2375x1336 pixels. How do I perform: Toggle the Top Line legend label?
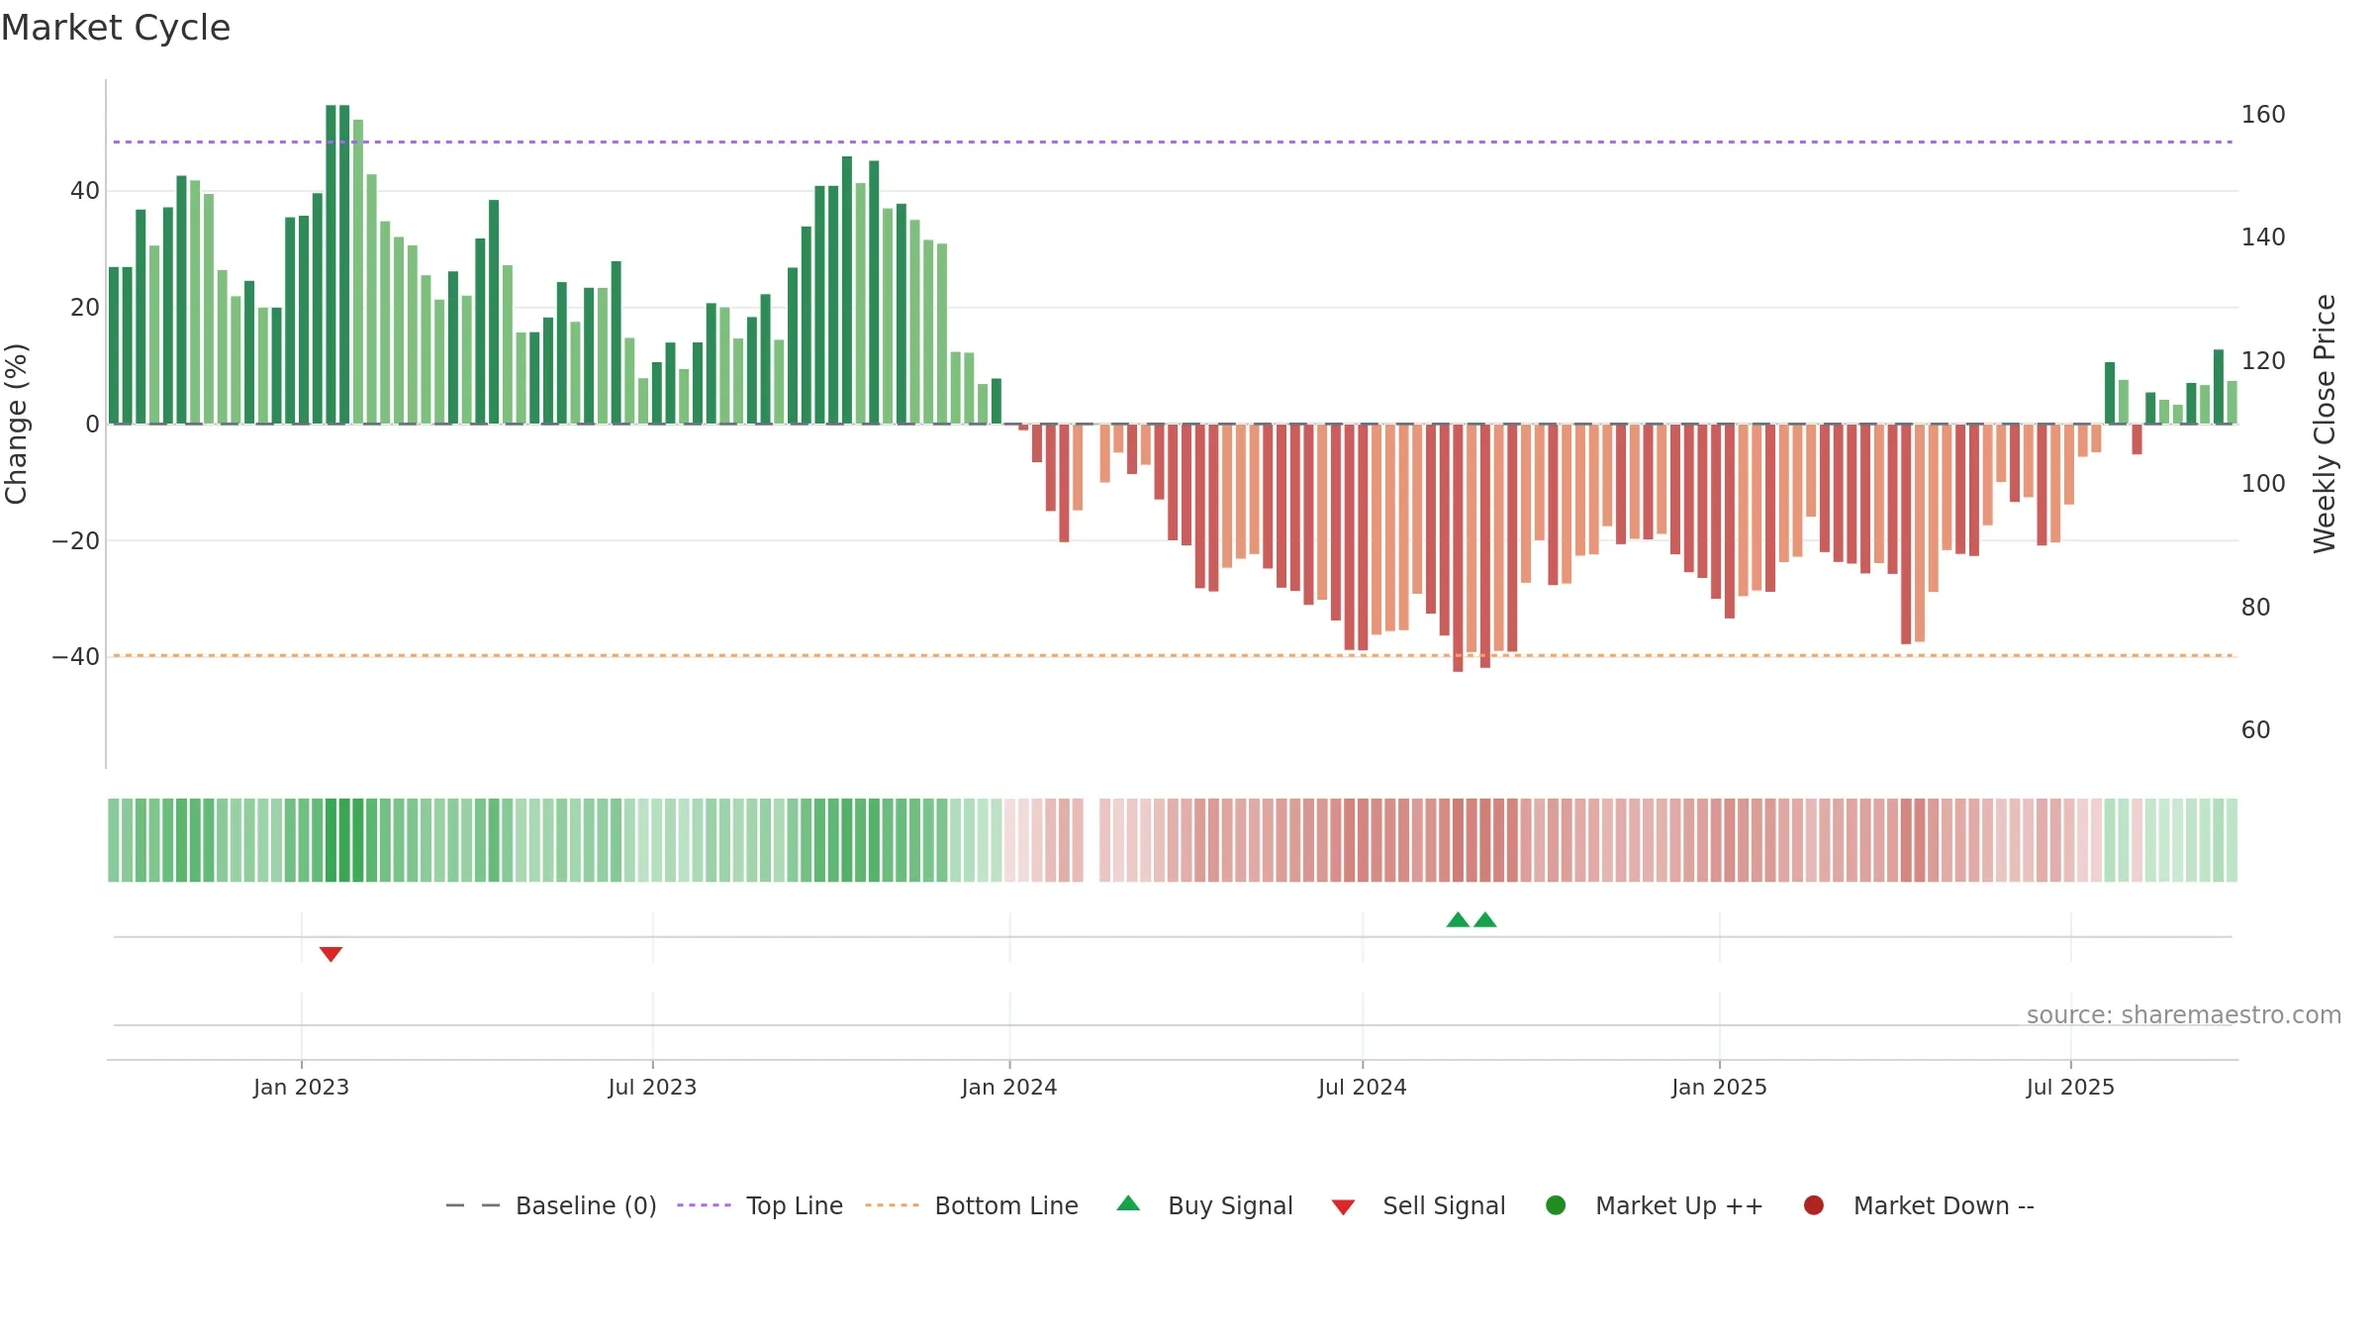point(795,1205)
